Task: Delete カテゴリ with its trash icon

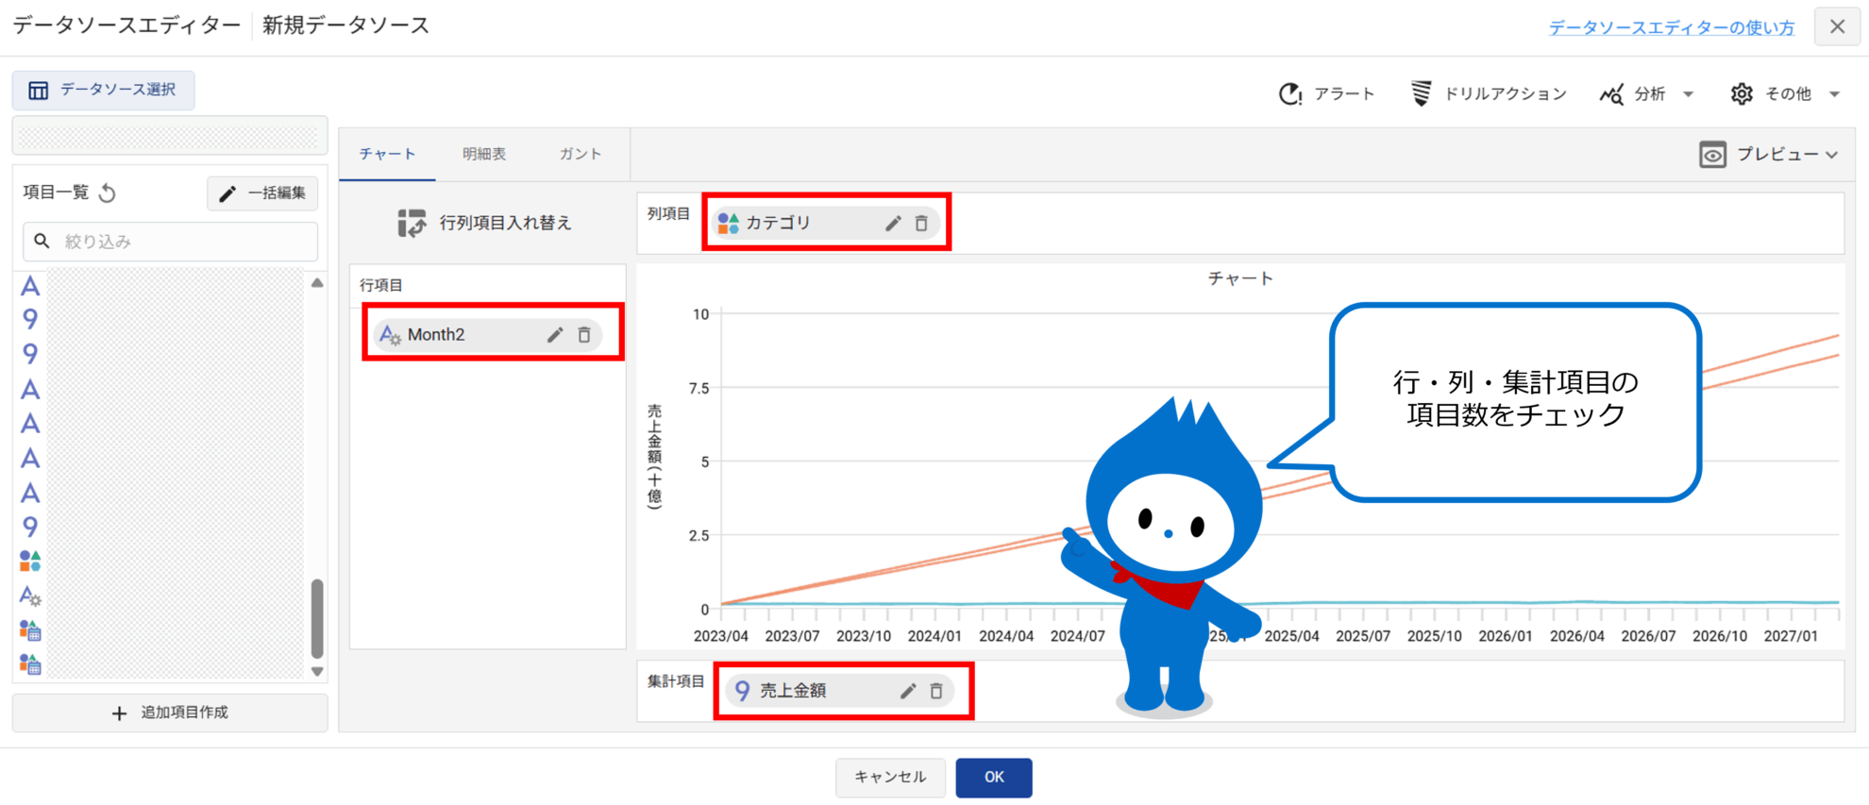Action: 921,224
